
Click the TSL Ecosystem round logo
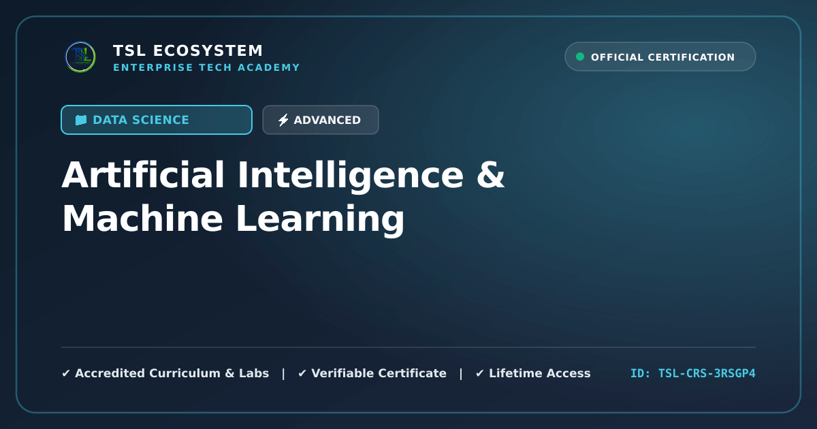(x=80, y=57)
